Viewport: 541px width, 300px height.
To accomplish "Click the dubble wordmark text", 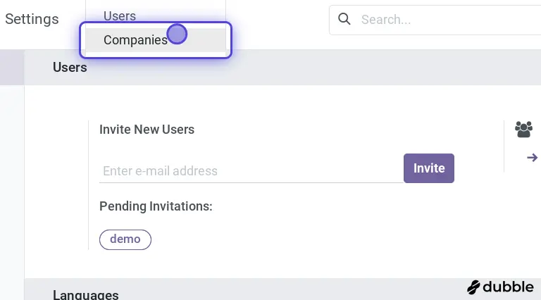I will coord(509,287).
